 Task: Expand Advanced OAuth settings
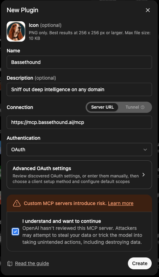coord(79,175)
